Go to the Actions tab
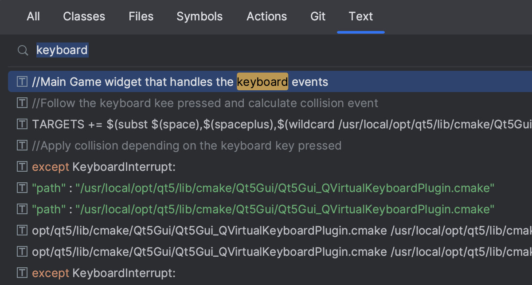The height and width of the screenshot is (285, 532). [x=267, y=17]
